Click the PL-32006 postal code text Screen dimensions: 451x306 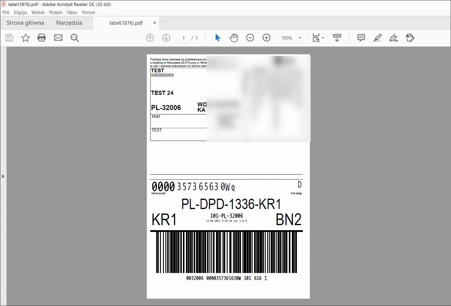point(166,108)
